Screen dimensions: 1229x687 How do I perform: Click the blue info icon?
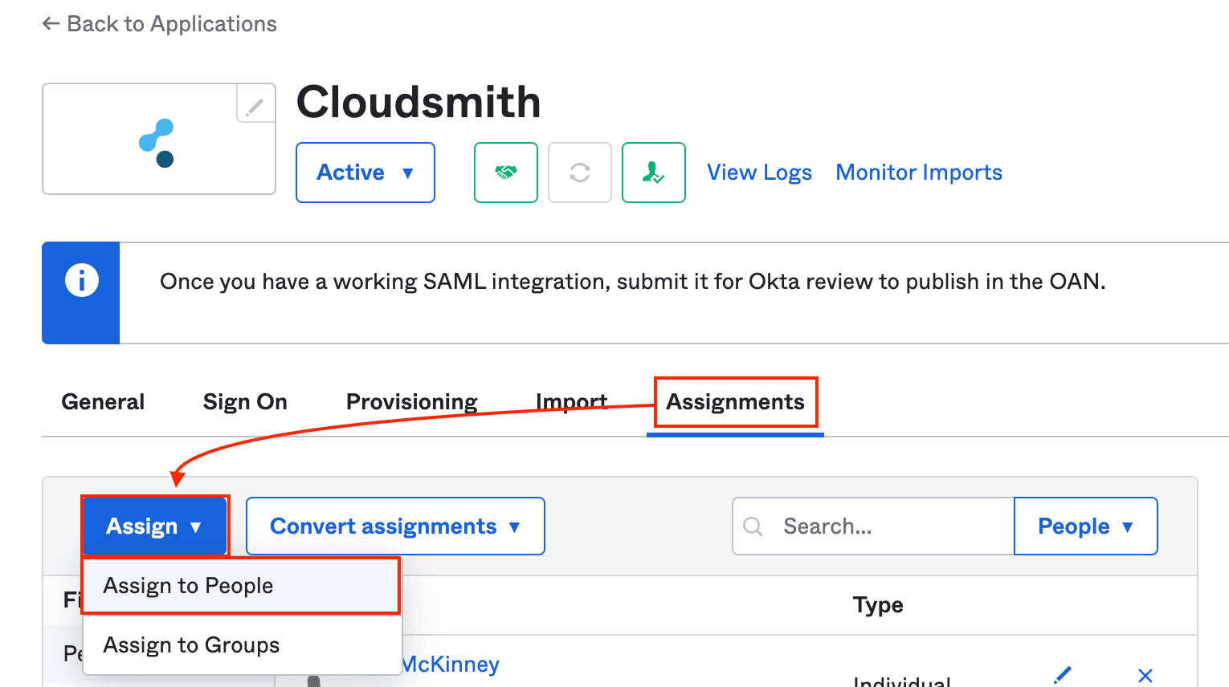pos(81,281)
